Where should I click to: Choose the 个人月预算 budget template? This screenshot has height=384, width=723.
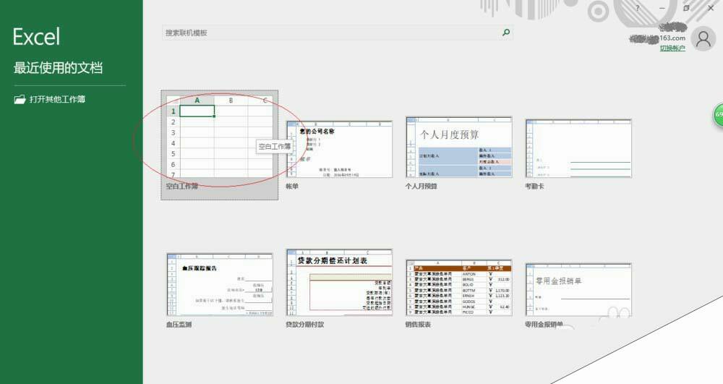458,148
